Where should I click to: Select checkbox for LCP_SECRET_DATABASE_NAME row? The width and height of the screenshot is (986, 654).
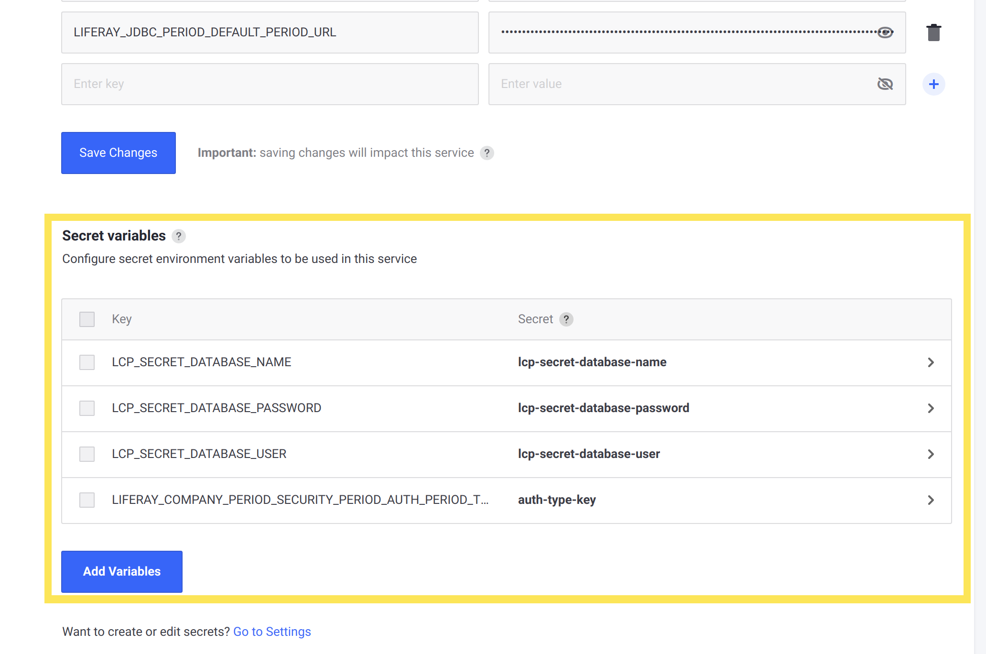[x=87, y=362]
